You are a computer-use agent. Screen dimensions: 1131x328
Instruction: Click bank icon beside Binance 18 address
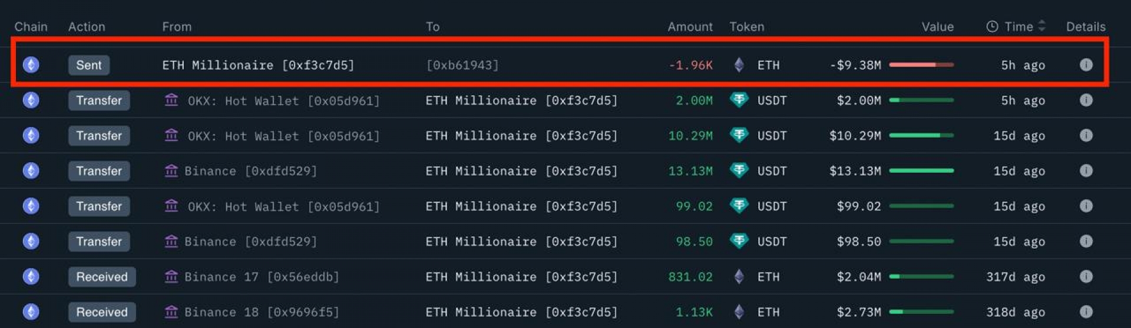[x=171, y=312]
